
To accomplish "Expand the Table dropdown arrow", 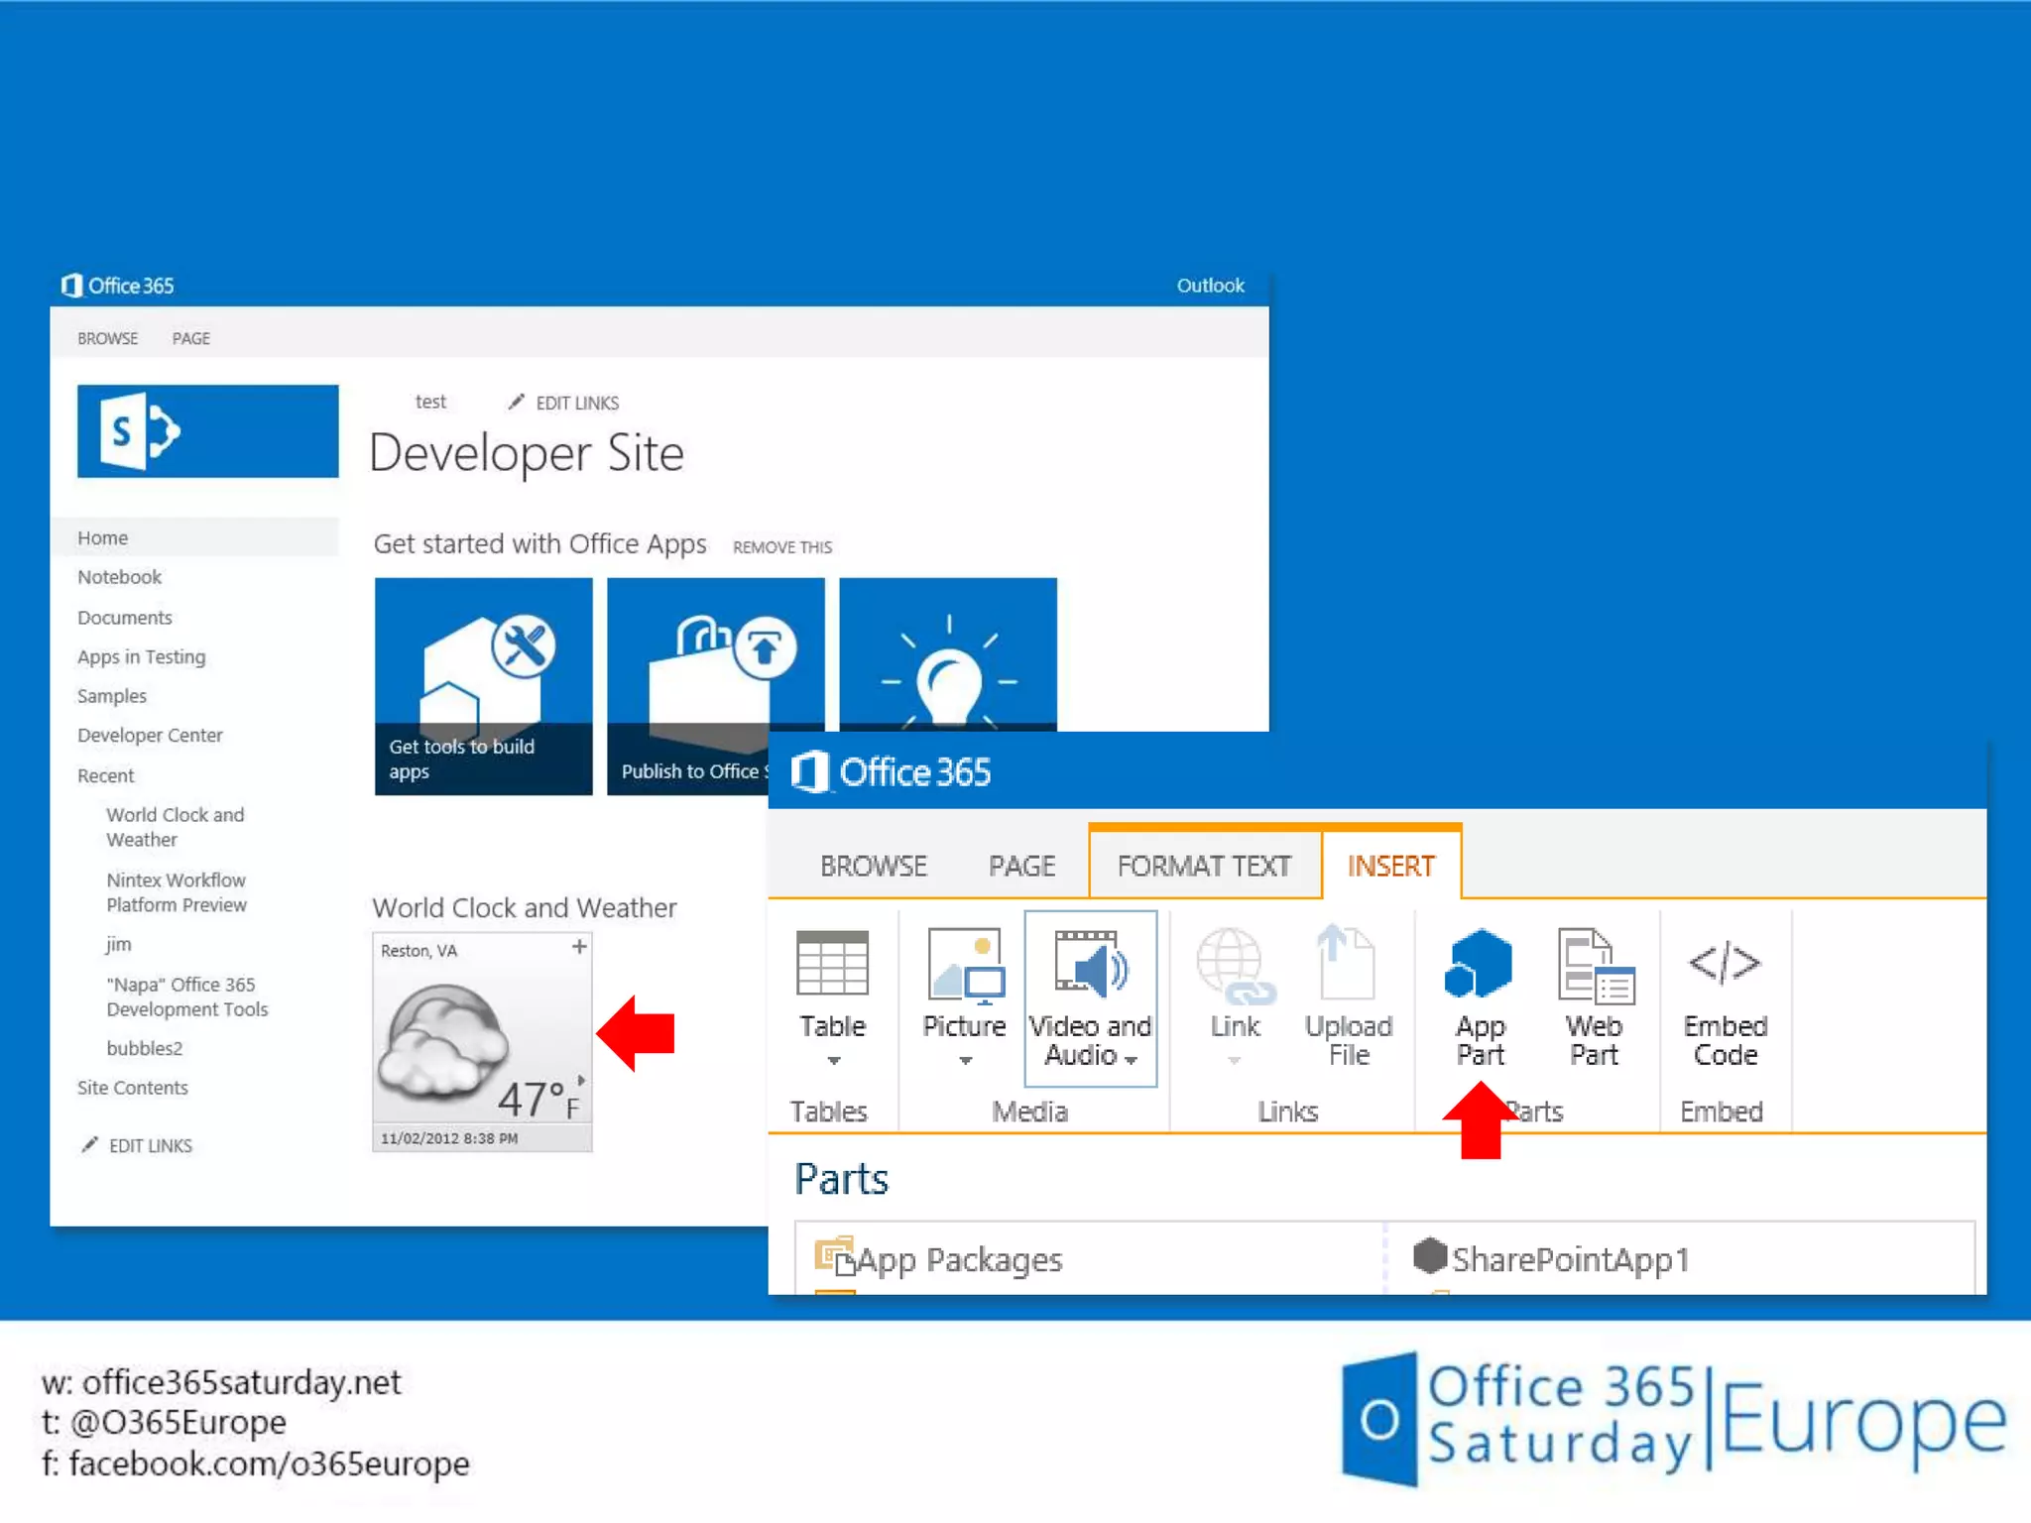I will click(833, 1061).
